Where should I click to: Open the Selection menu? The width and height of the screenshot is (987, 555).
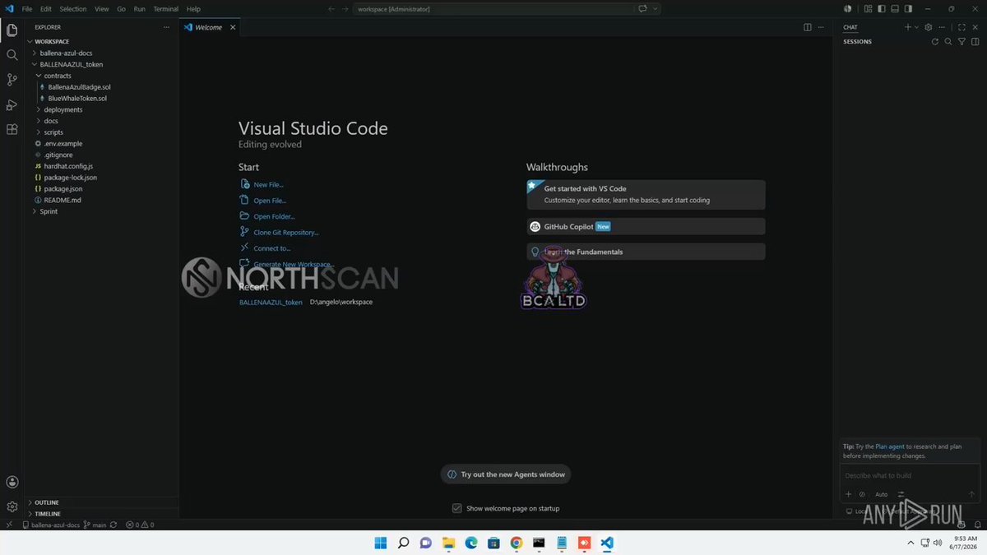pos(73,8)
